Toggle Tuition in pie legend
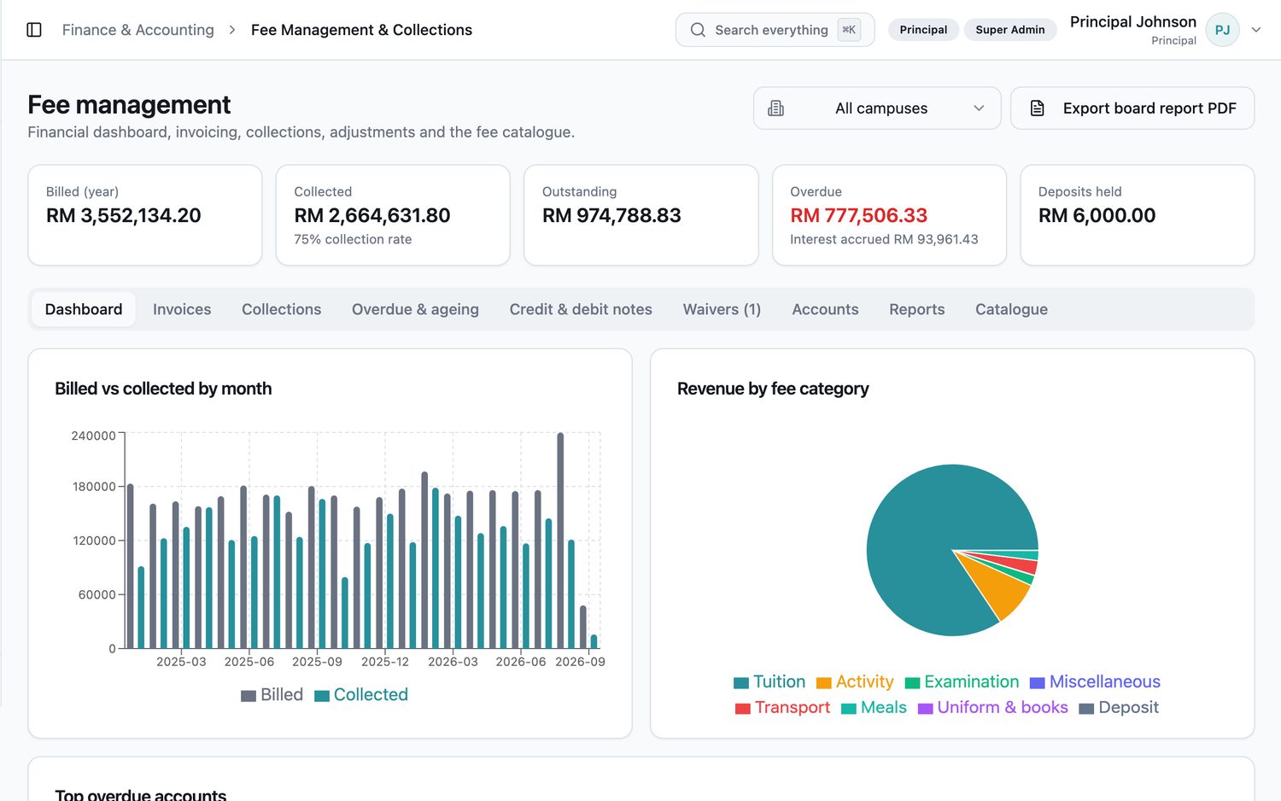 click(x=769, y=682)
